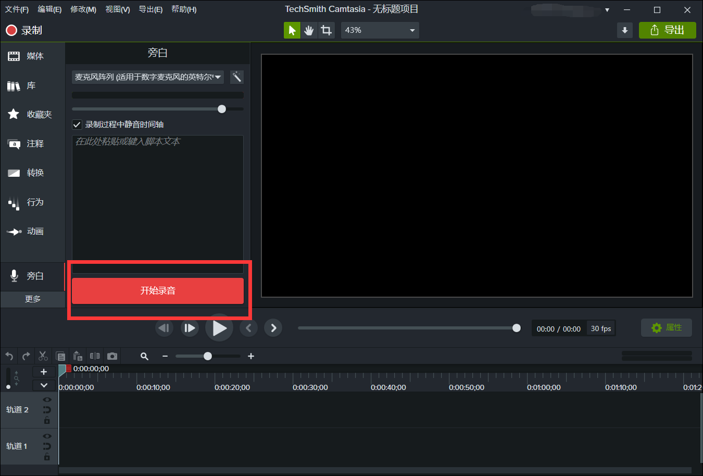Image resolution: width=703 pixels, height=476 pixels.
Task: Click the copy icon in timeline toolbar
Action: pyautogui.click(x=61, y=357)
